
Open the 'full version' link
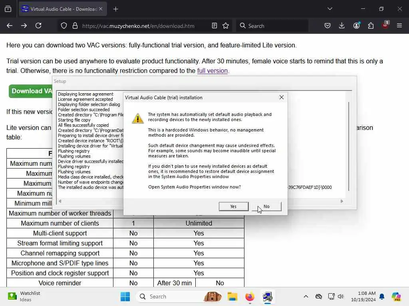212,71
